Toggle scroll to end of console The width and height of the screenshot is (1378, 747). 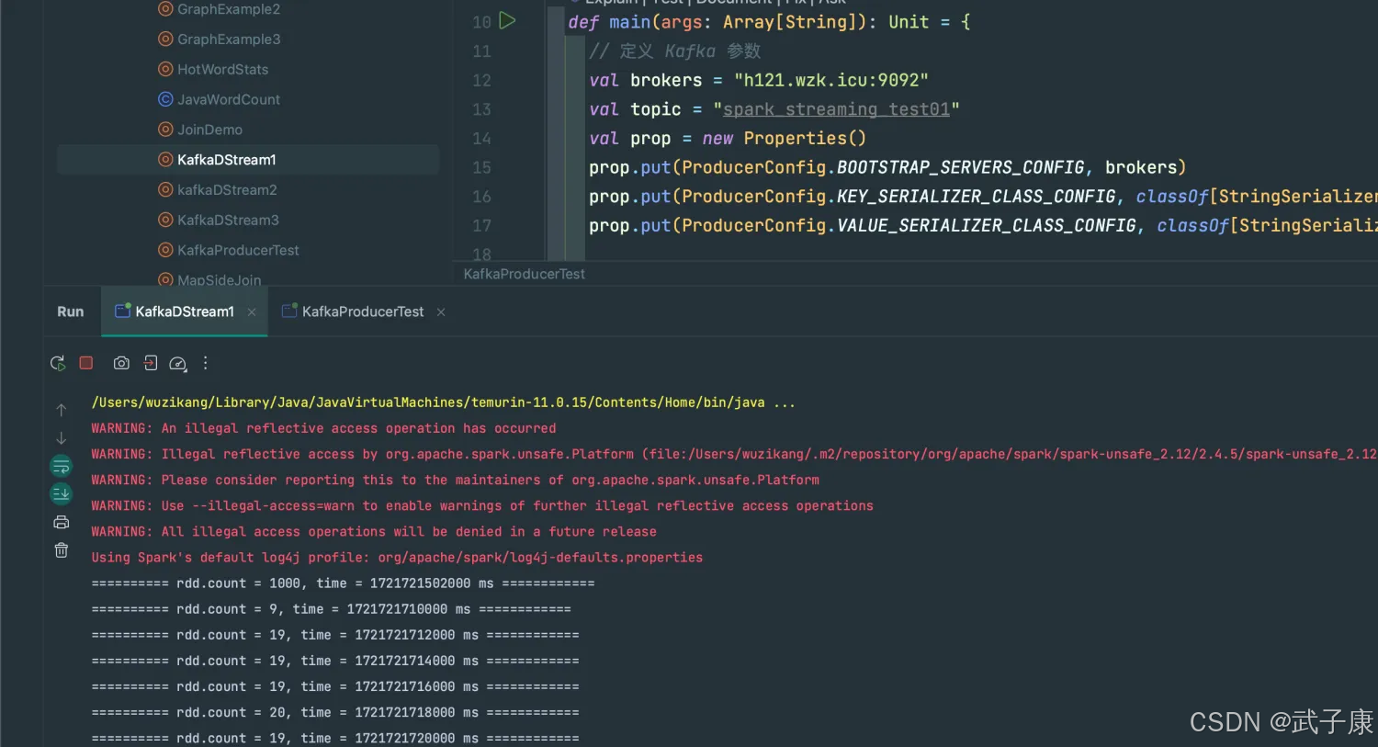(x=62, y=494)
